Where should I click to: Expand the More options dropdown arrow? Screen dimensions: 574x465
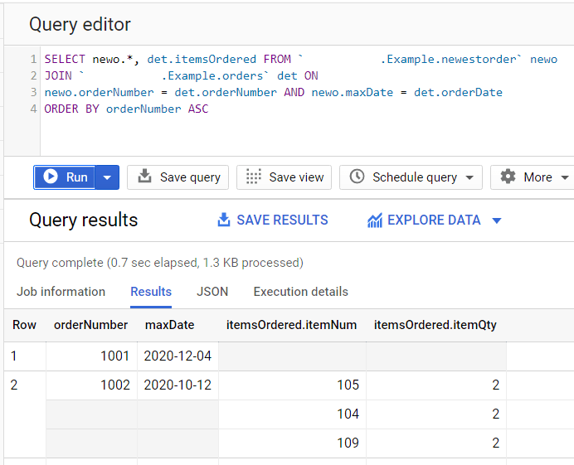coord(565,177)
